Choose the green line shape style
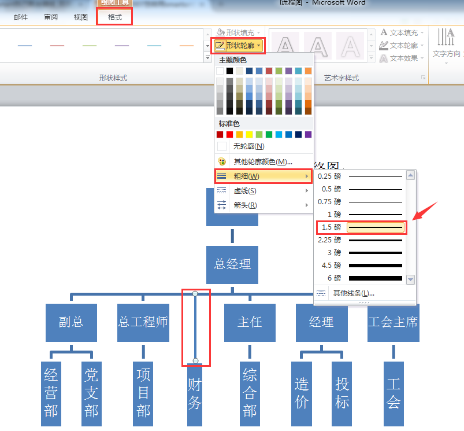This screenshot has width=464, height=431. 90,46
